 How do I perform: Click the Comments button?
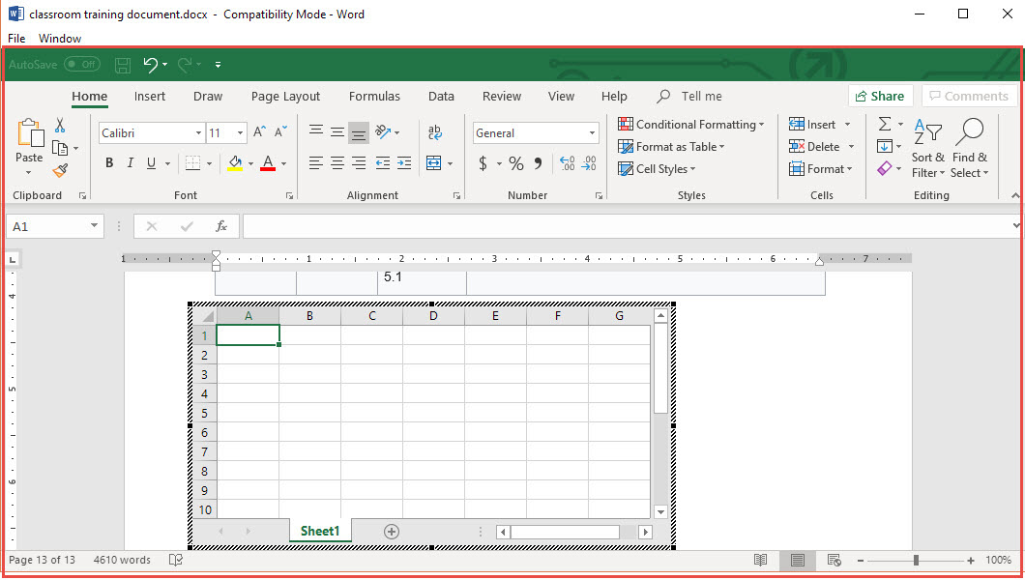(x=969, y=96)
